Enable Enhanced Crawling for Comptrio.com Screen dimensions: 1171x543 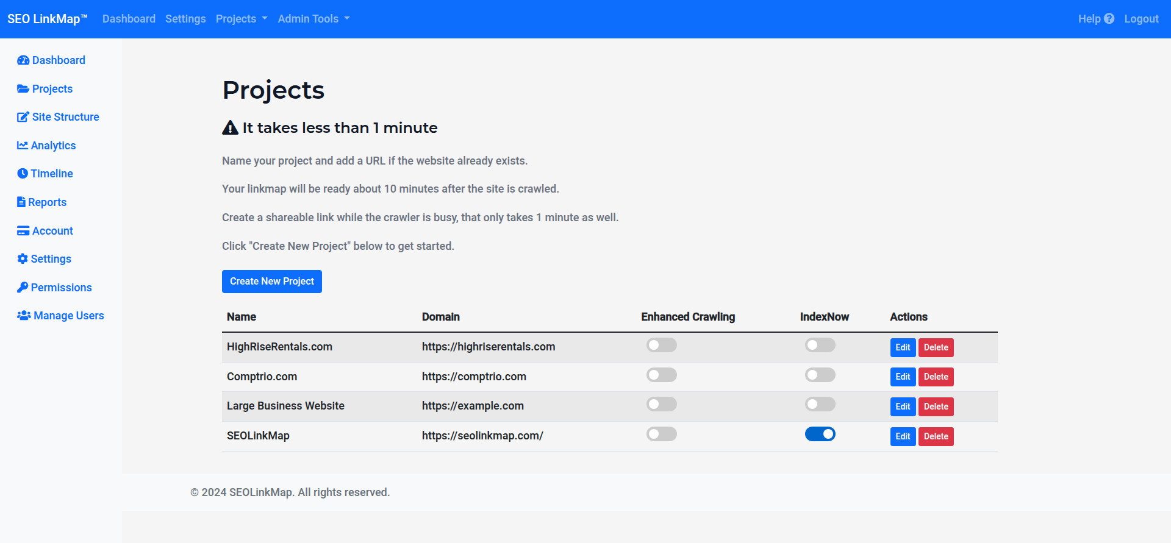point(662,375)
